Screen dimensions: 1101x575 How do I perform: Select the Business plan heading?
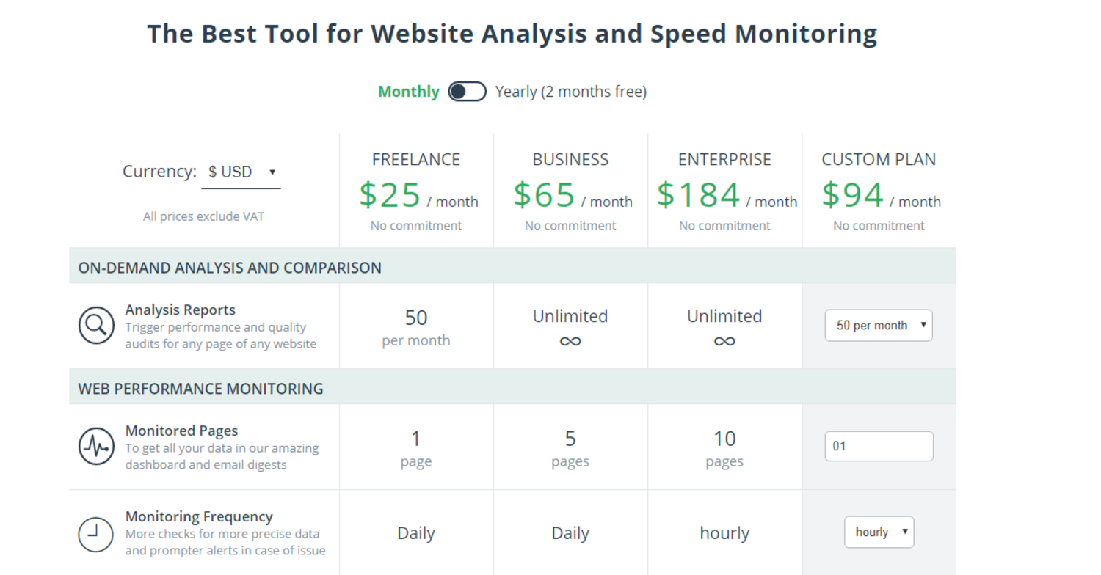(570, 160)
